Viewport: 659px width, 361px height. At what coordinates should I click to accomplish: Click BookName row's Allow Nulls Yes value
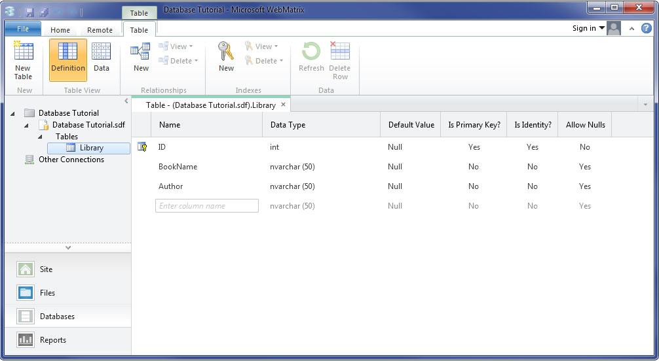(x=584, y=167)
